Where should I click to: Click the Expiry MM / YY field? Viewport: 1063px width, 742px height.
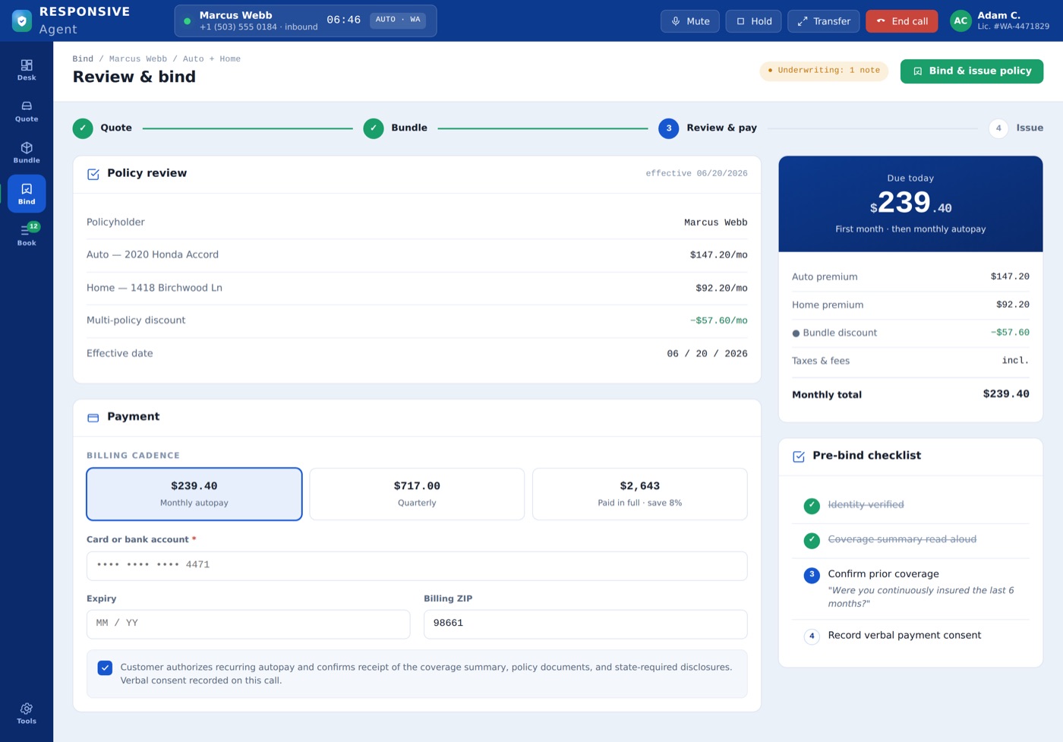point(248,624)
